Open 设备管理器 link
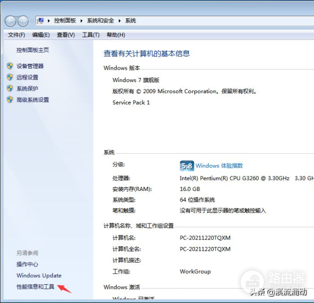Image resolution: width=314 pixels, height=303 pixels. [30, 66]
